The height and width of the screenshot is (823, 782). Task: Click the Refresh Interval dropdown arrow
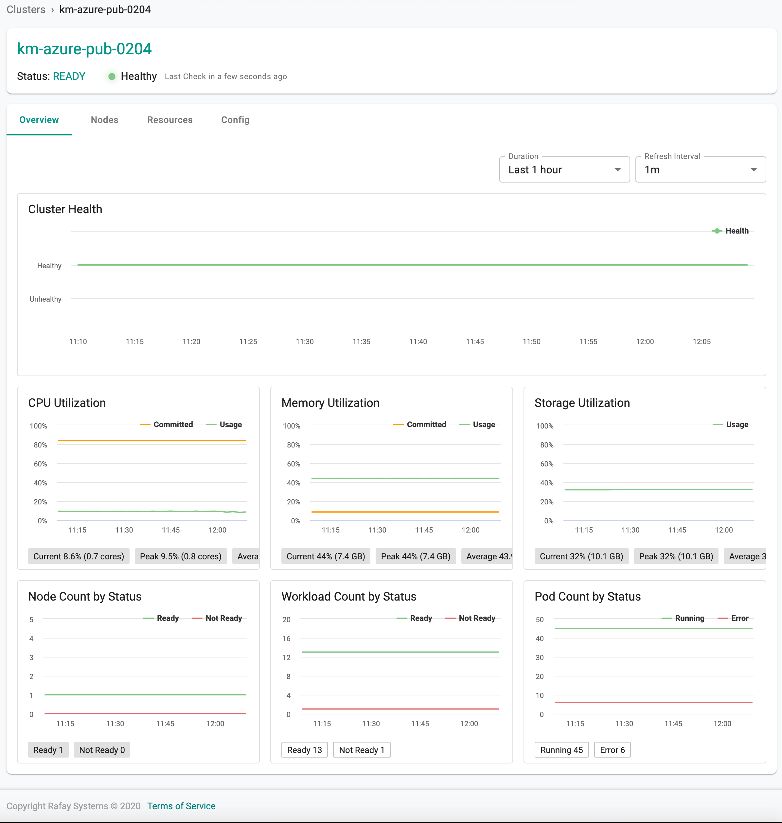click(754, 169)
